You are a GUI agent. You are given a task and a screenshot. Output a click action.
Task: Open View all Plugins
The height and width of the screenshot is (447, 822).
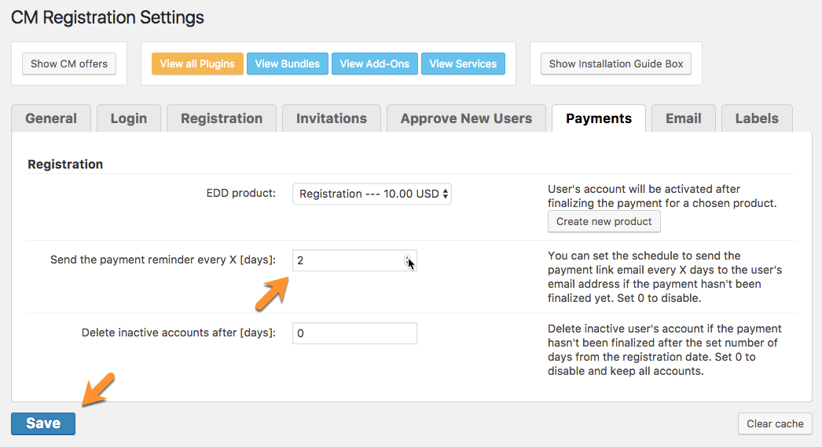197,64
